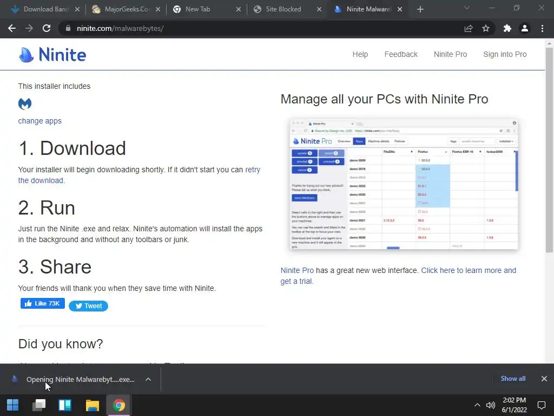Open the Windows Start menu
Screen dimensions: 554x416
coord(13,405)
